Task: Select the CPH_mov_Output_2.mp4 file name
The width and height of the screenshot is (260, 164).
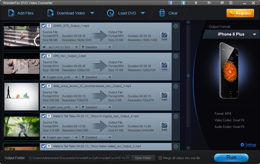Action: pos(70,56)
